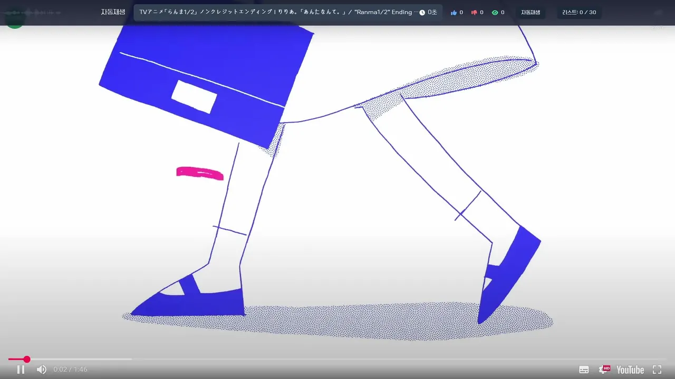Viewport: 675px width, 379px height.
Task: Open the video on YouTube via logo
Action: coord(630,370)
